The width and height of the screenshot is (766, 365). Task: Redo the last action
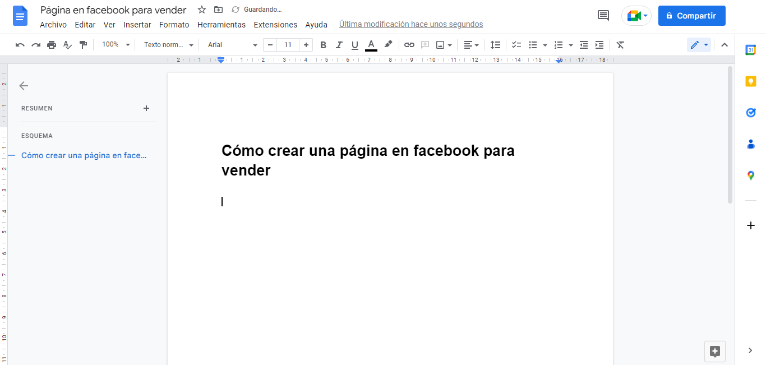(x=36, y=45)
